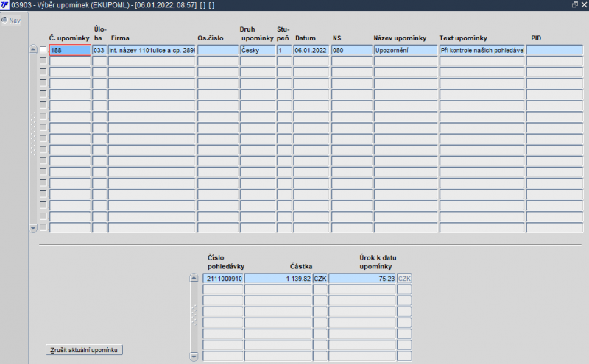Click the application logo icon in title bar
Screen dimensions: 589x364
4,5
